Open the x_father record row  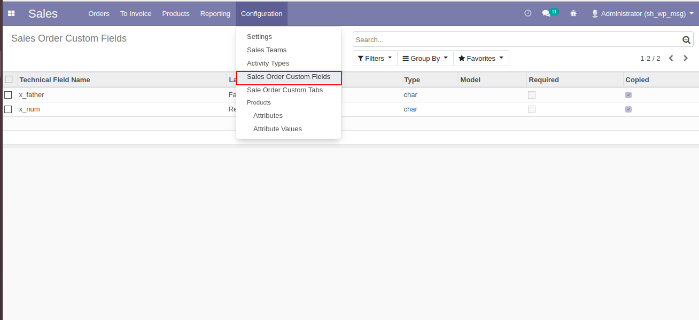pos(351,94)
